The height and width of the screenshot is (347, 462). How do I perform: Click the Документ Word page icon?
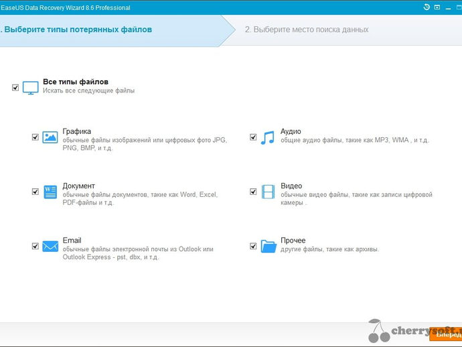[x=50, y=192]
